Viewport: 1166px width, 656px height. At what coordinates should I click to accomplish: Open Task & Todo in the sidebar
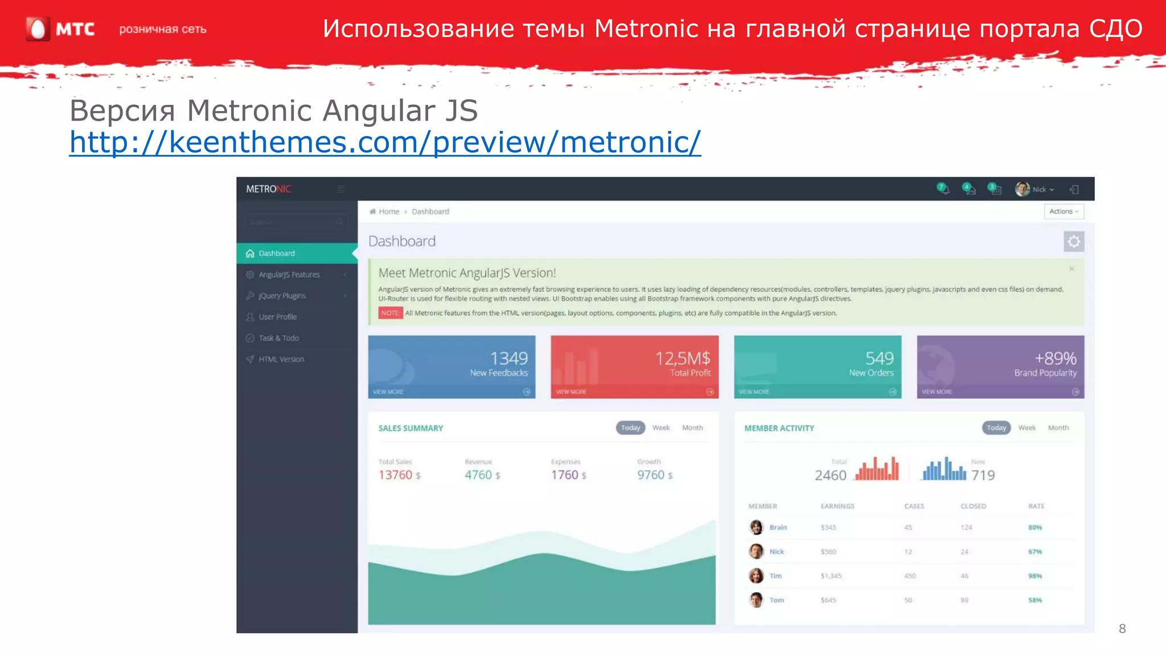297,338
